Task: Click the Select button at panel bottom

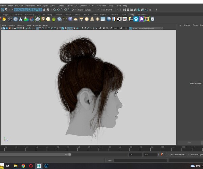Action: point(189,143)
